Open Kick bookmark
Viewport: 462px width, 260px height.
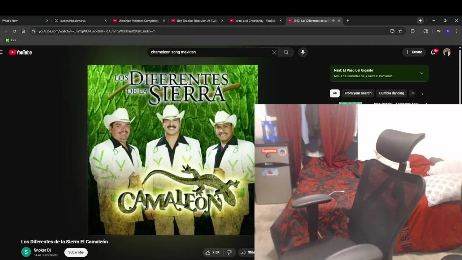click(11, 40)
